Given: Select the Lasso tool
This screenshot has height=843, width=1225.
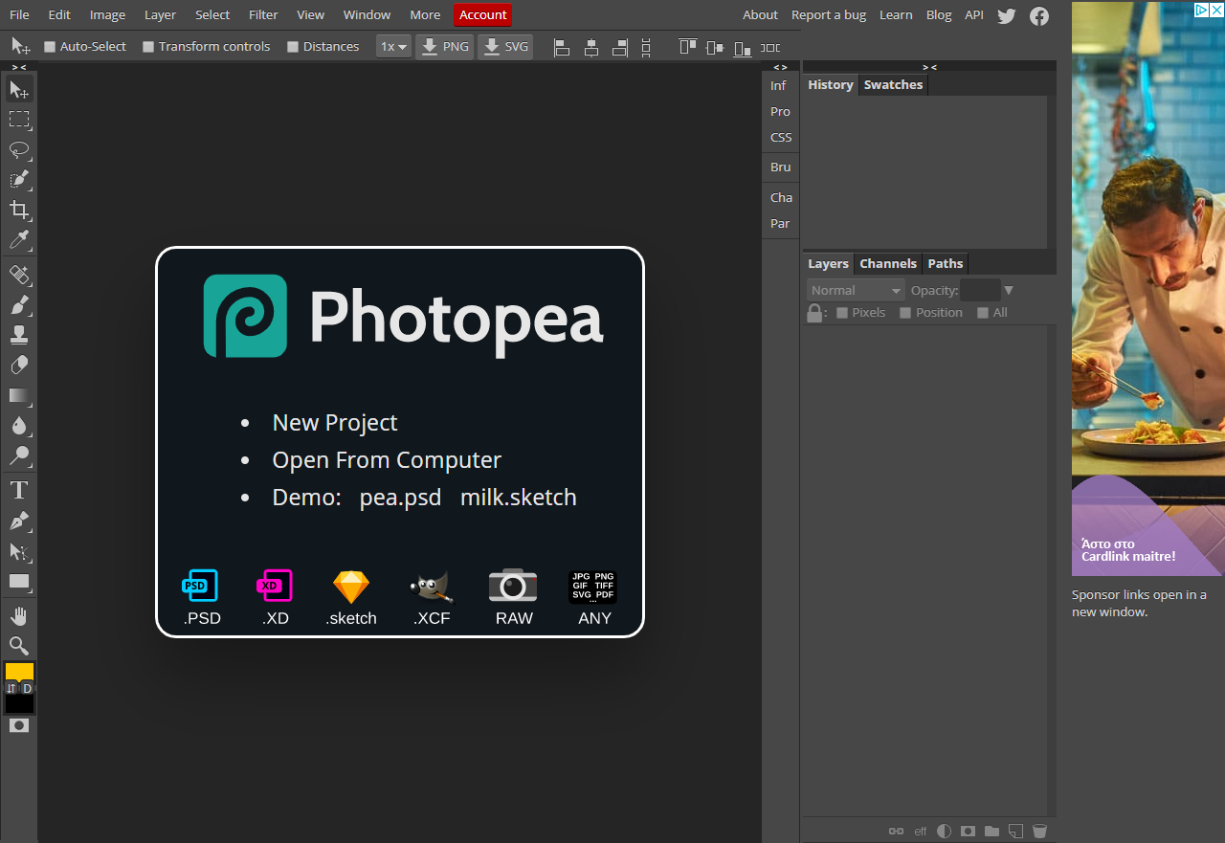Looking at the screenshot, I should [x=19, y=149].
